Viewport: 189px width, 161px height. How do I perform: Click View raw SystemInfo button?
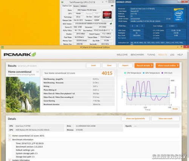click(135, 118)
